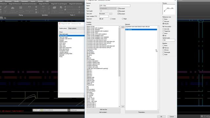This screenshot has height=118, width=210.
Task: Click the add-variable arrow button beside Available list
Action: tap(123, 27)
